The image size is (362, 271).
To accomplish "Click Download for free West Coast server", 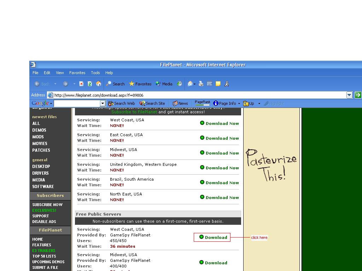I will pos(213,237).
